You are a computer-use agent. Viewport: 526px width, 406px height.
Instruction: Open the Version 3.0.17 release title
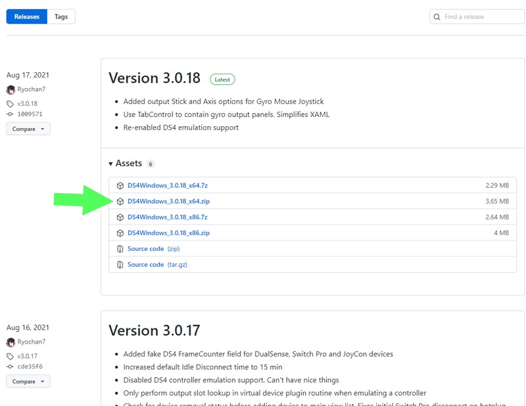tap(154, 330)
